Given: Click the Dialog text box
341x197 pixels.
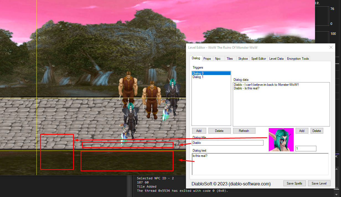Looking at the screenshot, I should pos(260,164).
